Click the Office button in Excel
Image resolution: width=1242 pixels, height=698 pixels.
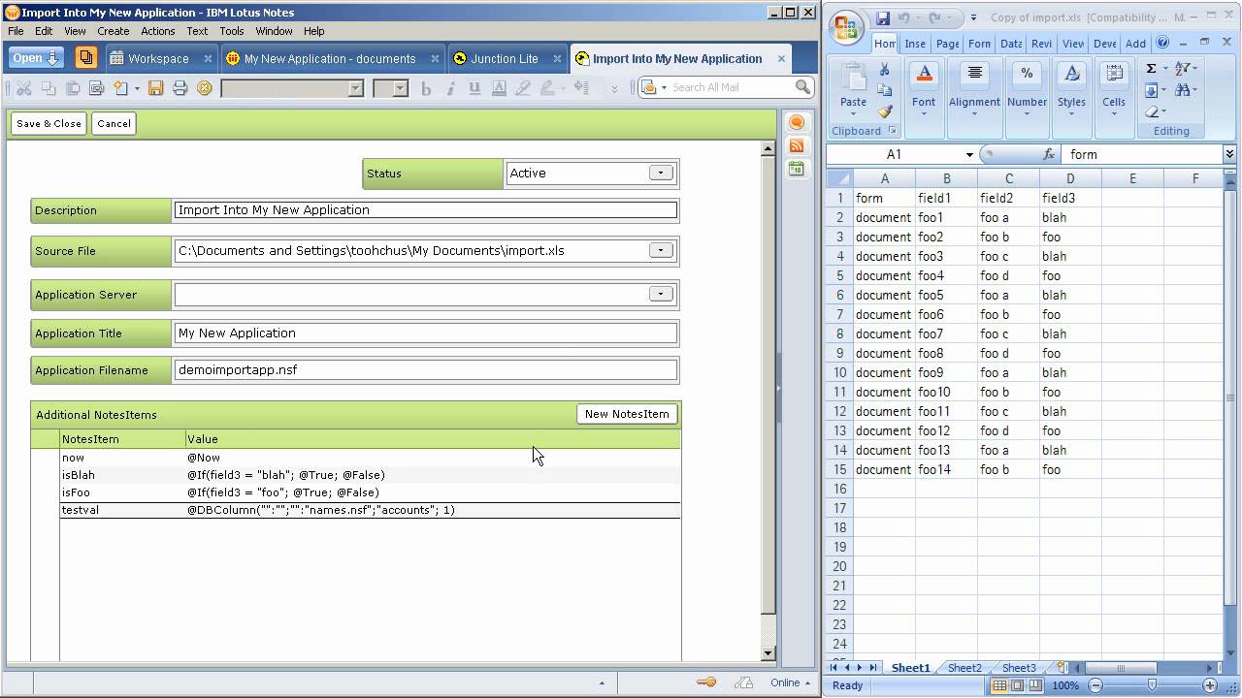click(845, 26)
